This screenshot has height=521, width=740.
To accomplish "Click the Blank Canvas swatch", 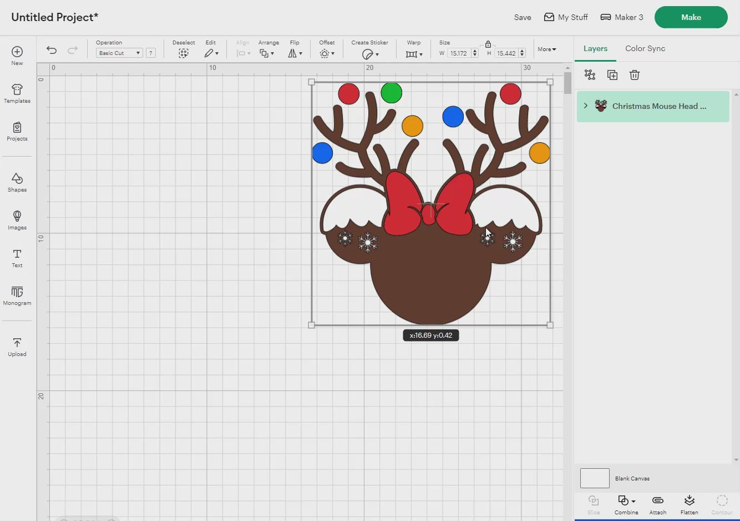I will (595, 478).
